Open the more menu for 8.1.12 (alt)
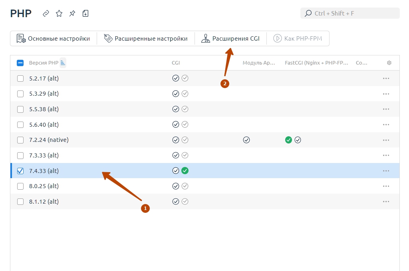The height and width of the screenshot is (271, 409). (386, 202)
